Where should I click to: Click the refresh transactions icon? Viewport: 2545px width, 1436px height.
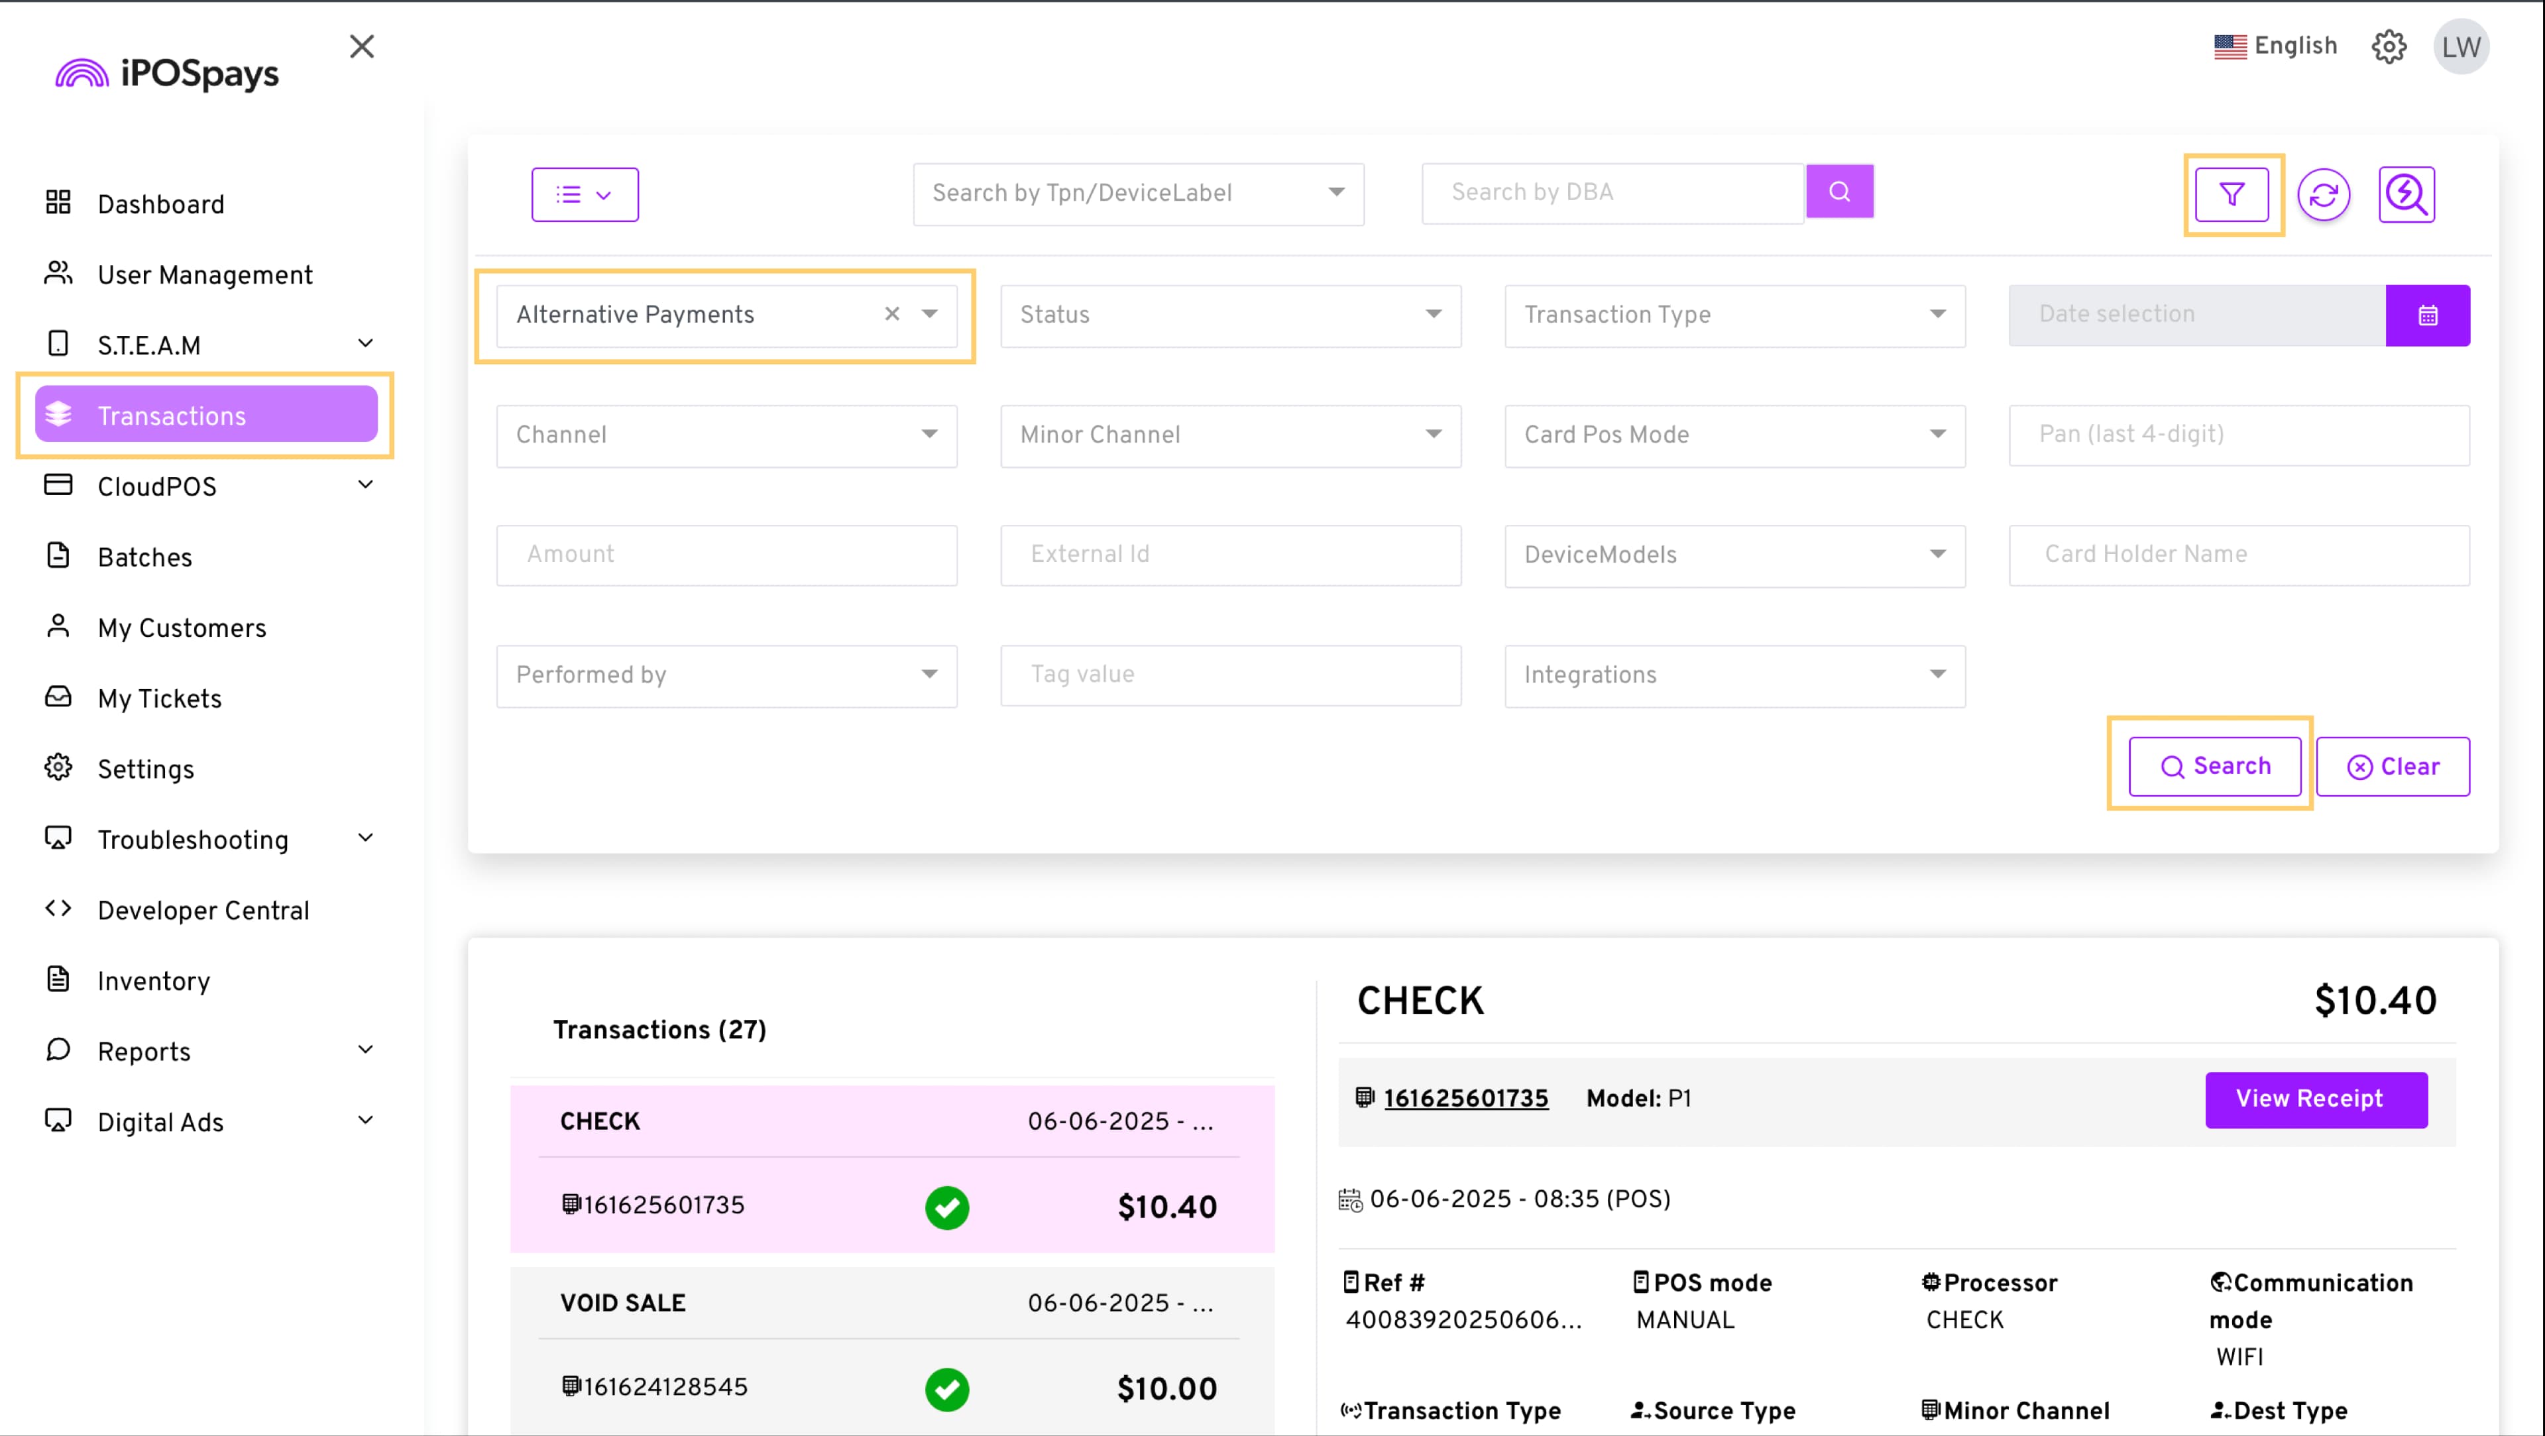pyautogui.click(x=2324, y=195)
